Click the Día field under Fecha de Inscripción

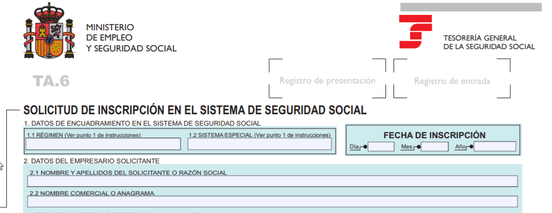pyautogui.click(x=381, y=146)
